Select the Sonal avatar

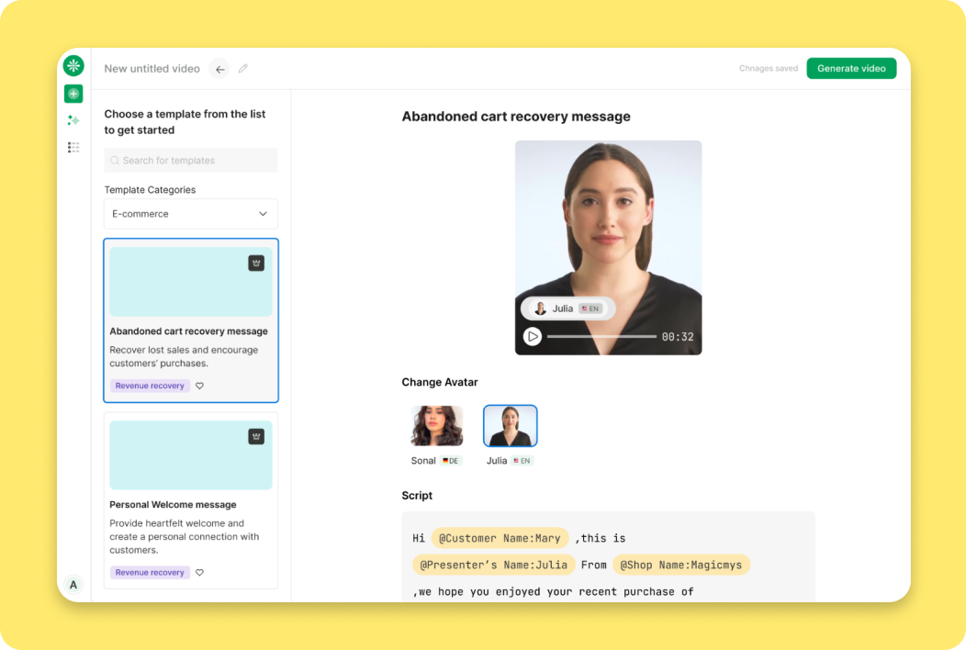pos(436,426)
